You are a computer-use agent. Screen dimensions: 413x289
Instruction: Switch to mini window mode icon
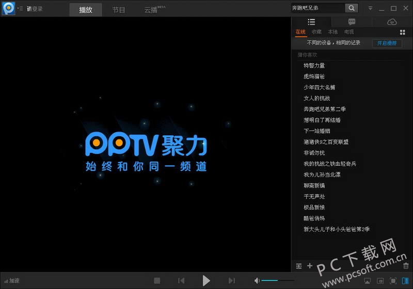pyautogui.click(x=380, y=281)
